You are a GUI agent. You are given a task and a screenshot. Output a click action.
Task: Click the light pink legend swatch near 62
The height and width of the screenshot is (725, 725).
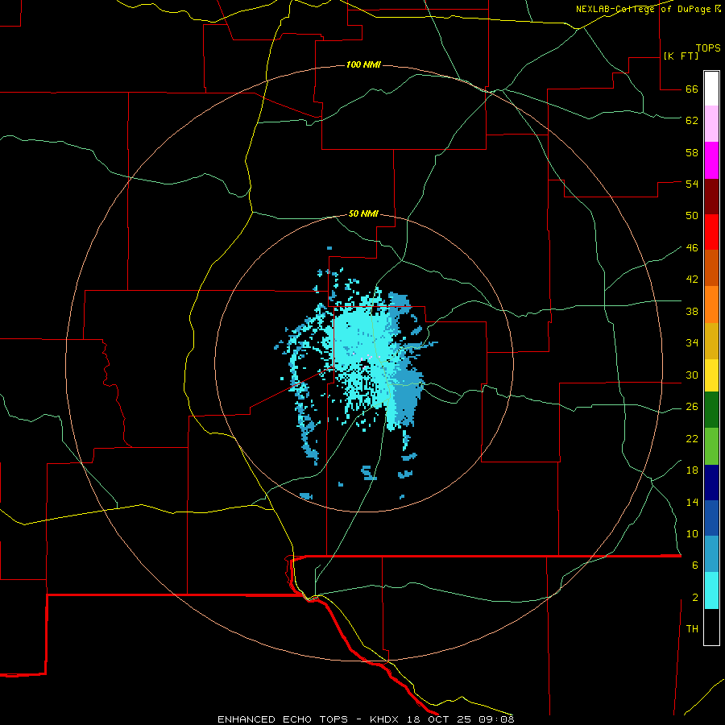pyautogui.click(x=711, y=123)
